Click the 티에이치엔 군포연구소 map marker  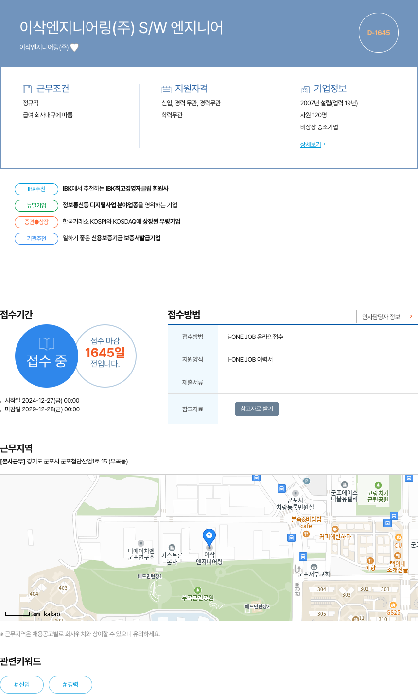click(x=141, y=543)
